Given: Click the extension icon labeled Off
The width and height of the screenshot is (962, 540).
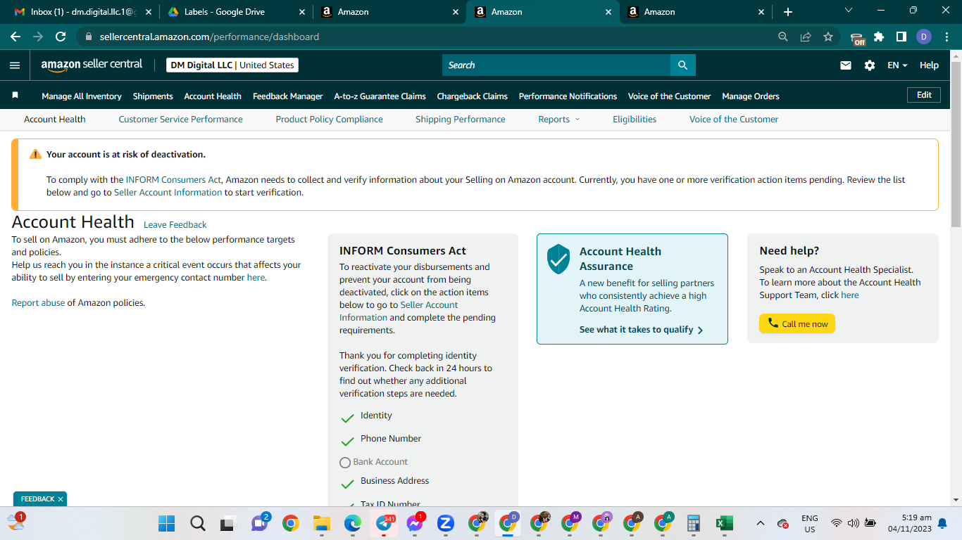Looking at the screenshot, I should point(857,38).
